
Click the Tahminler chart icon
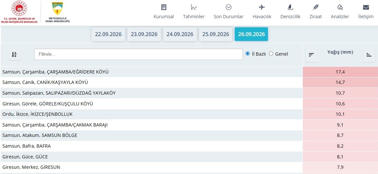pyautogui.click(x=194, y=7)
